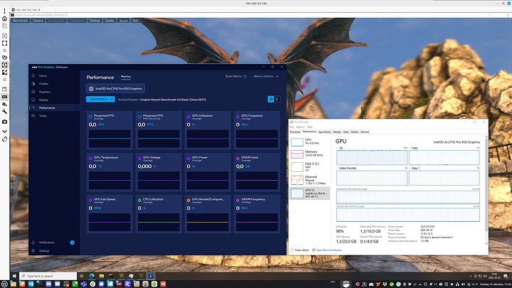Switch metrics to list view layout
Viewport: 512px width, 288px height.
tap(277, 99)
